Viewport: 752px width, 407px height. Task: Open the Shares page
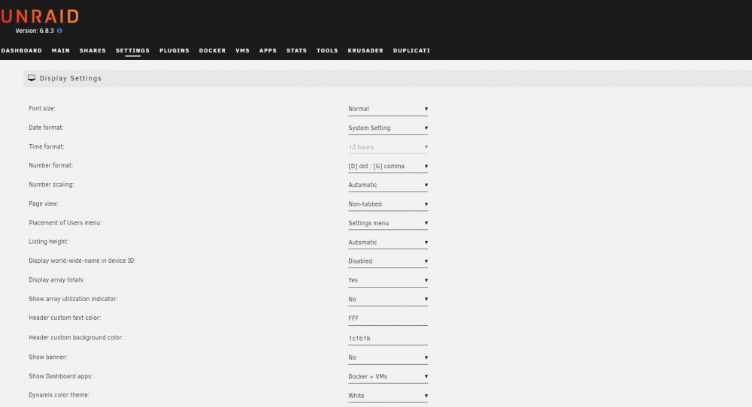click(x=92, y=50)
